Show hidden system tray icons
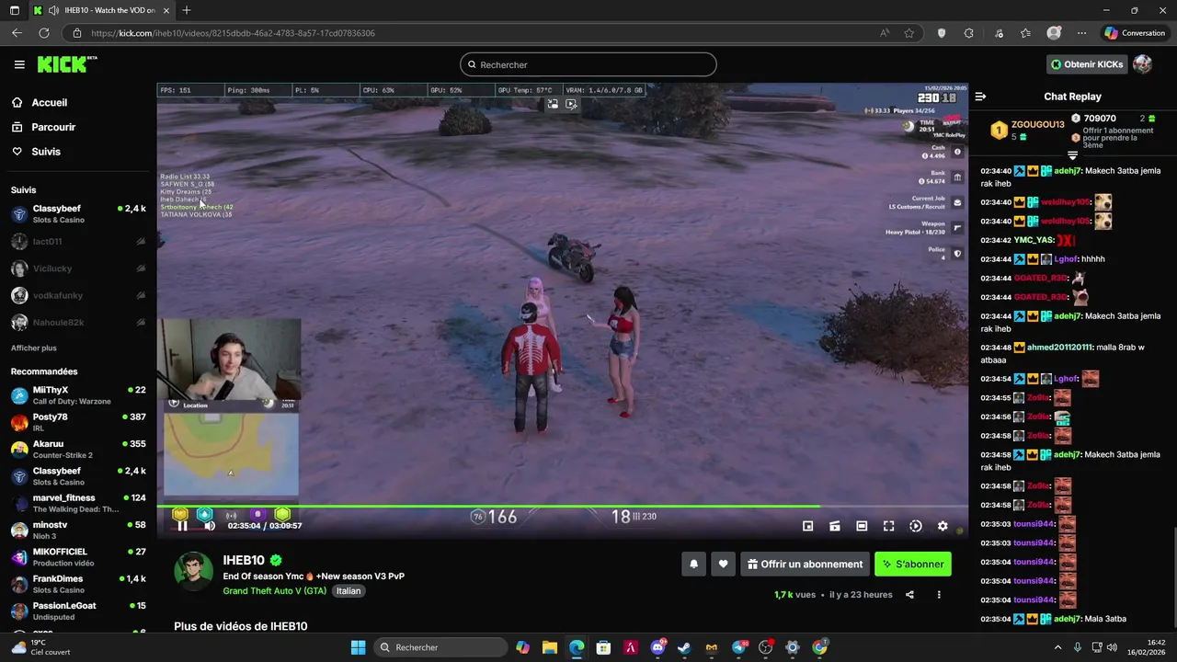Viewport: 1177px width, 662px height. 1057,647
